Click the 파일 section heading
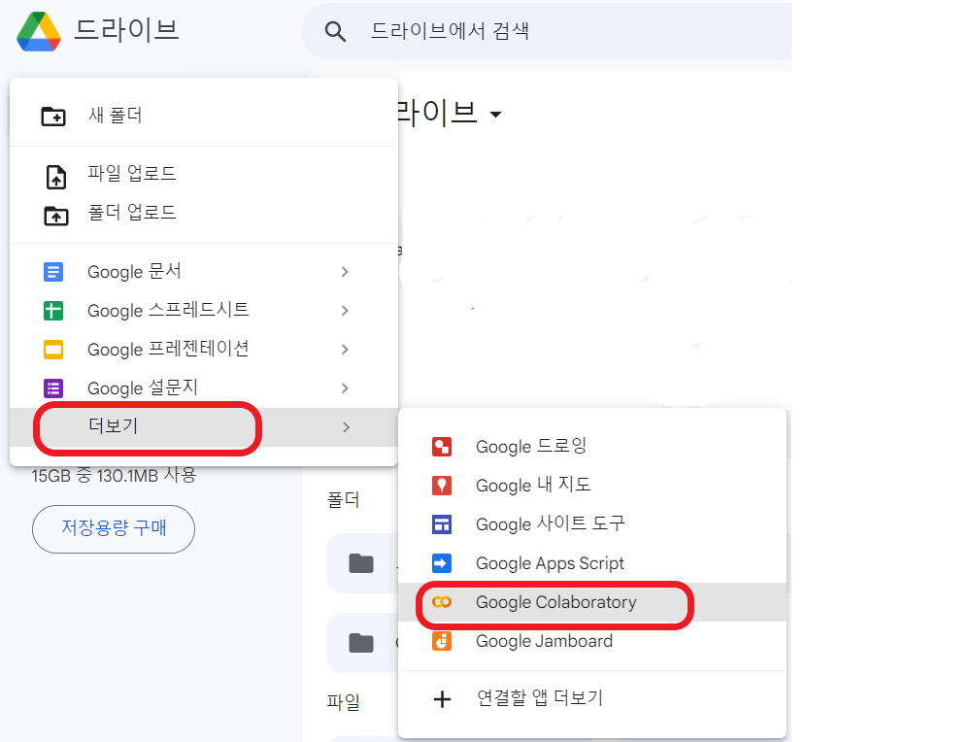The width and height of the screenshot is (974, 742). pos(344,702)
